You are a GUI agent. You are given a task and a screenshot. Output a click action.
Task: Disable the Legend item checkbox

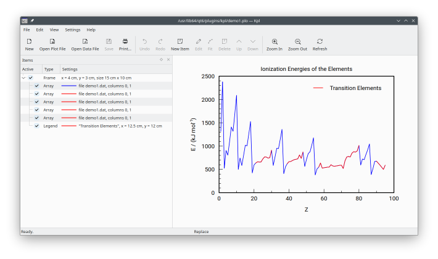click(x=36, y=126)
